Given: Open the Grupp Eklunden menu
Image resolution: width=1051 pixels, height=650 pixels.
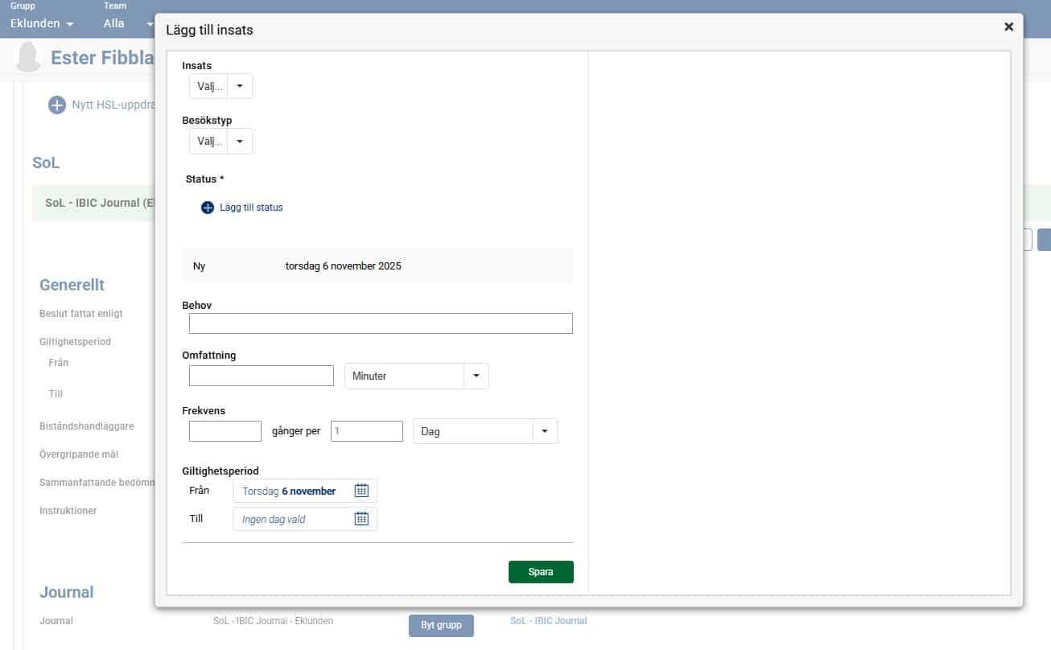Looking at the screenshot, I should (x=42, y=23).
